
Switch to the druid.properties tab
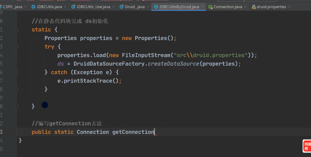click(272, 7)
